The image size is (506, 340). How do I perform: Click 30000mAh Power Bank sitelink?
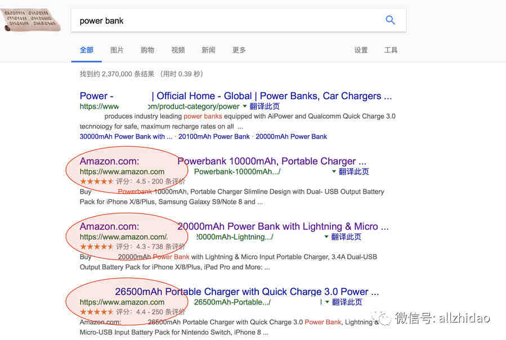pos(126,137)
